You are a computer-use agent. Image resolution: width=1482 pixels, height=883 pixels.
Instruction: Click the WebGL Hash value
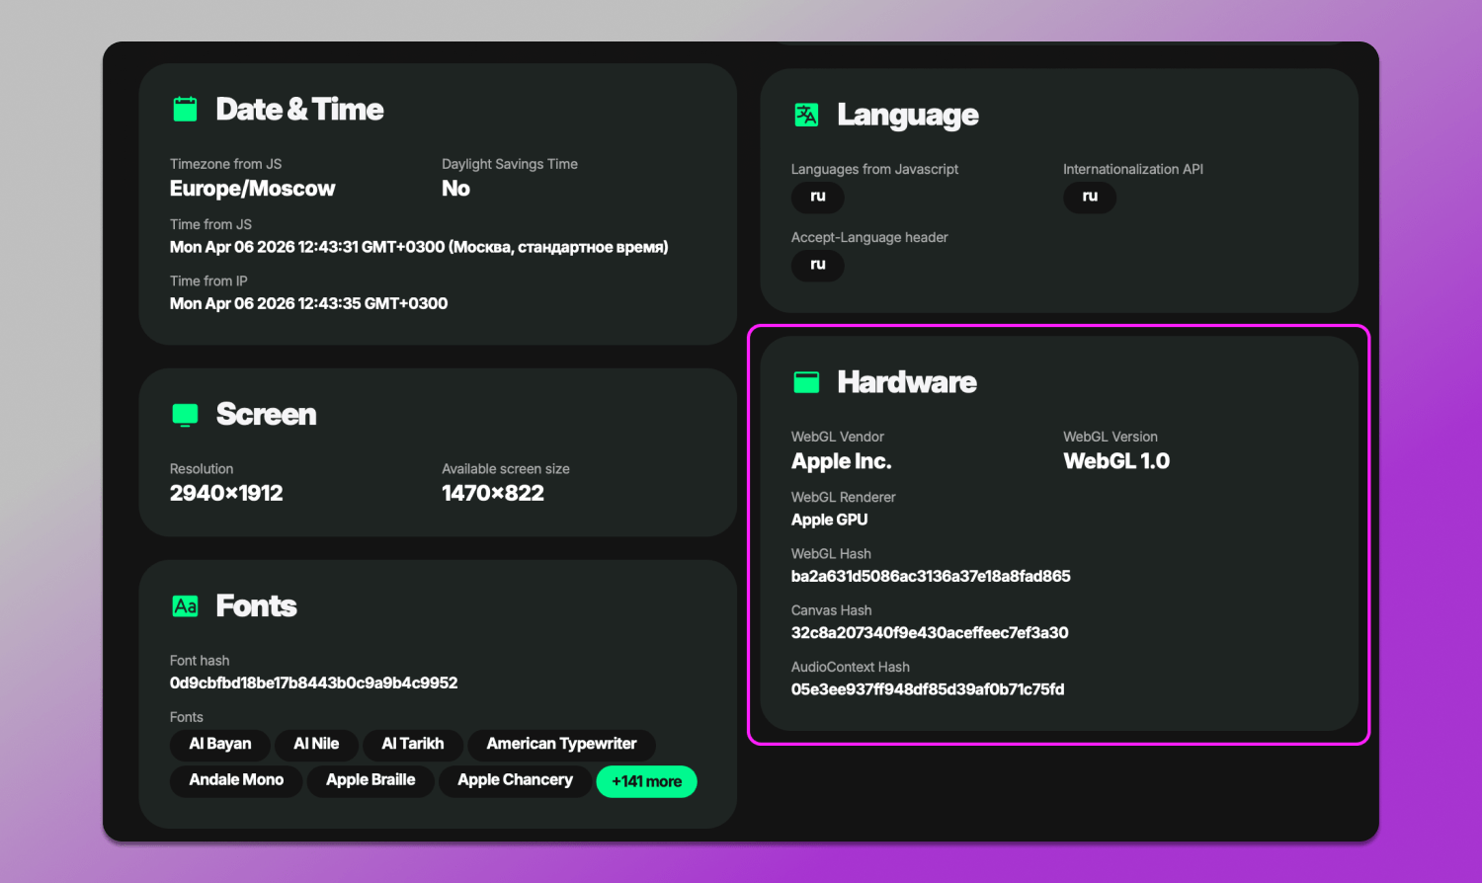click(931, 576)
